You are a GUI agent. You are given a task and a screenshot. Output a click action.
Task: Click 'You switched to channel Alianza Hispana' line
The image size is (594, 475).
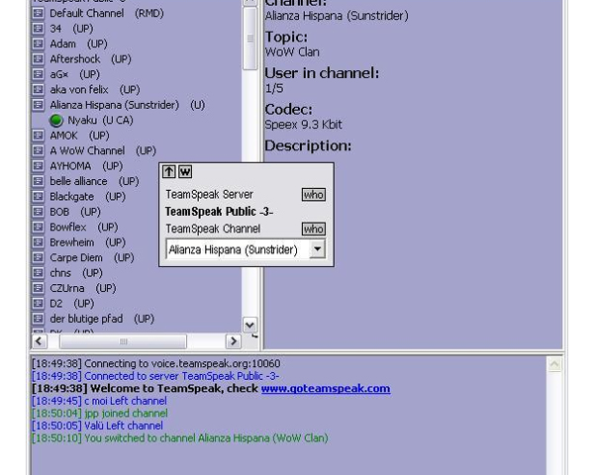coord(180,438)
